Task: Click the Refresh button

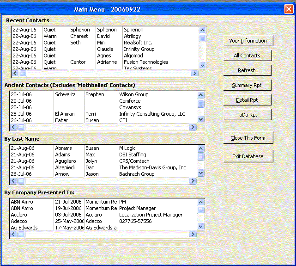Action: pos(247,70)
